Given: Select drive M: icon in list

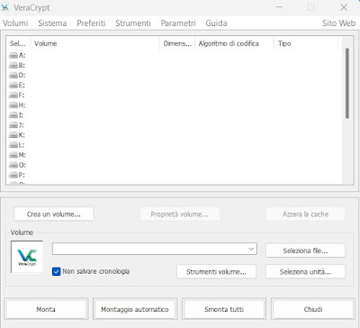Looking at the screenshot, I should click(13, 155).
